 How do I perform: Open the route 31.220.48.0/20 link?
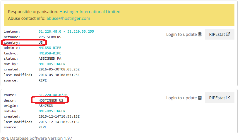[53, 95]
